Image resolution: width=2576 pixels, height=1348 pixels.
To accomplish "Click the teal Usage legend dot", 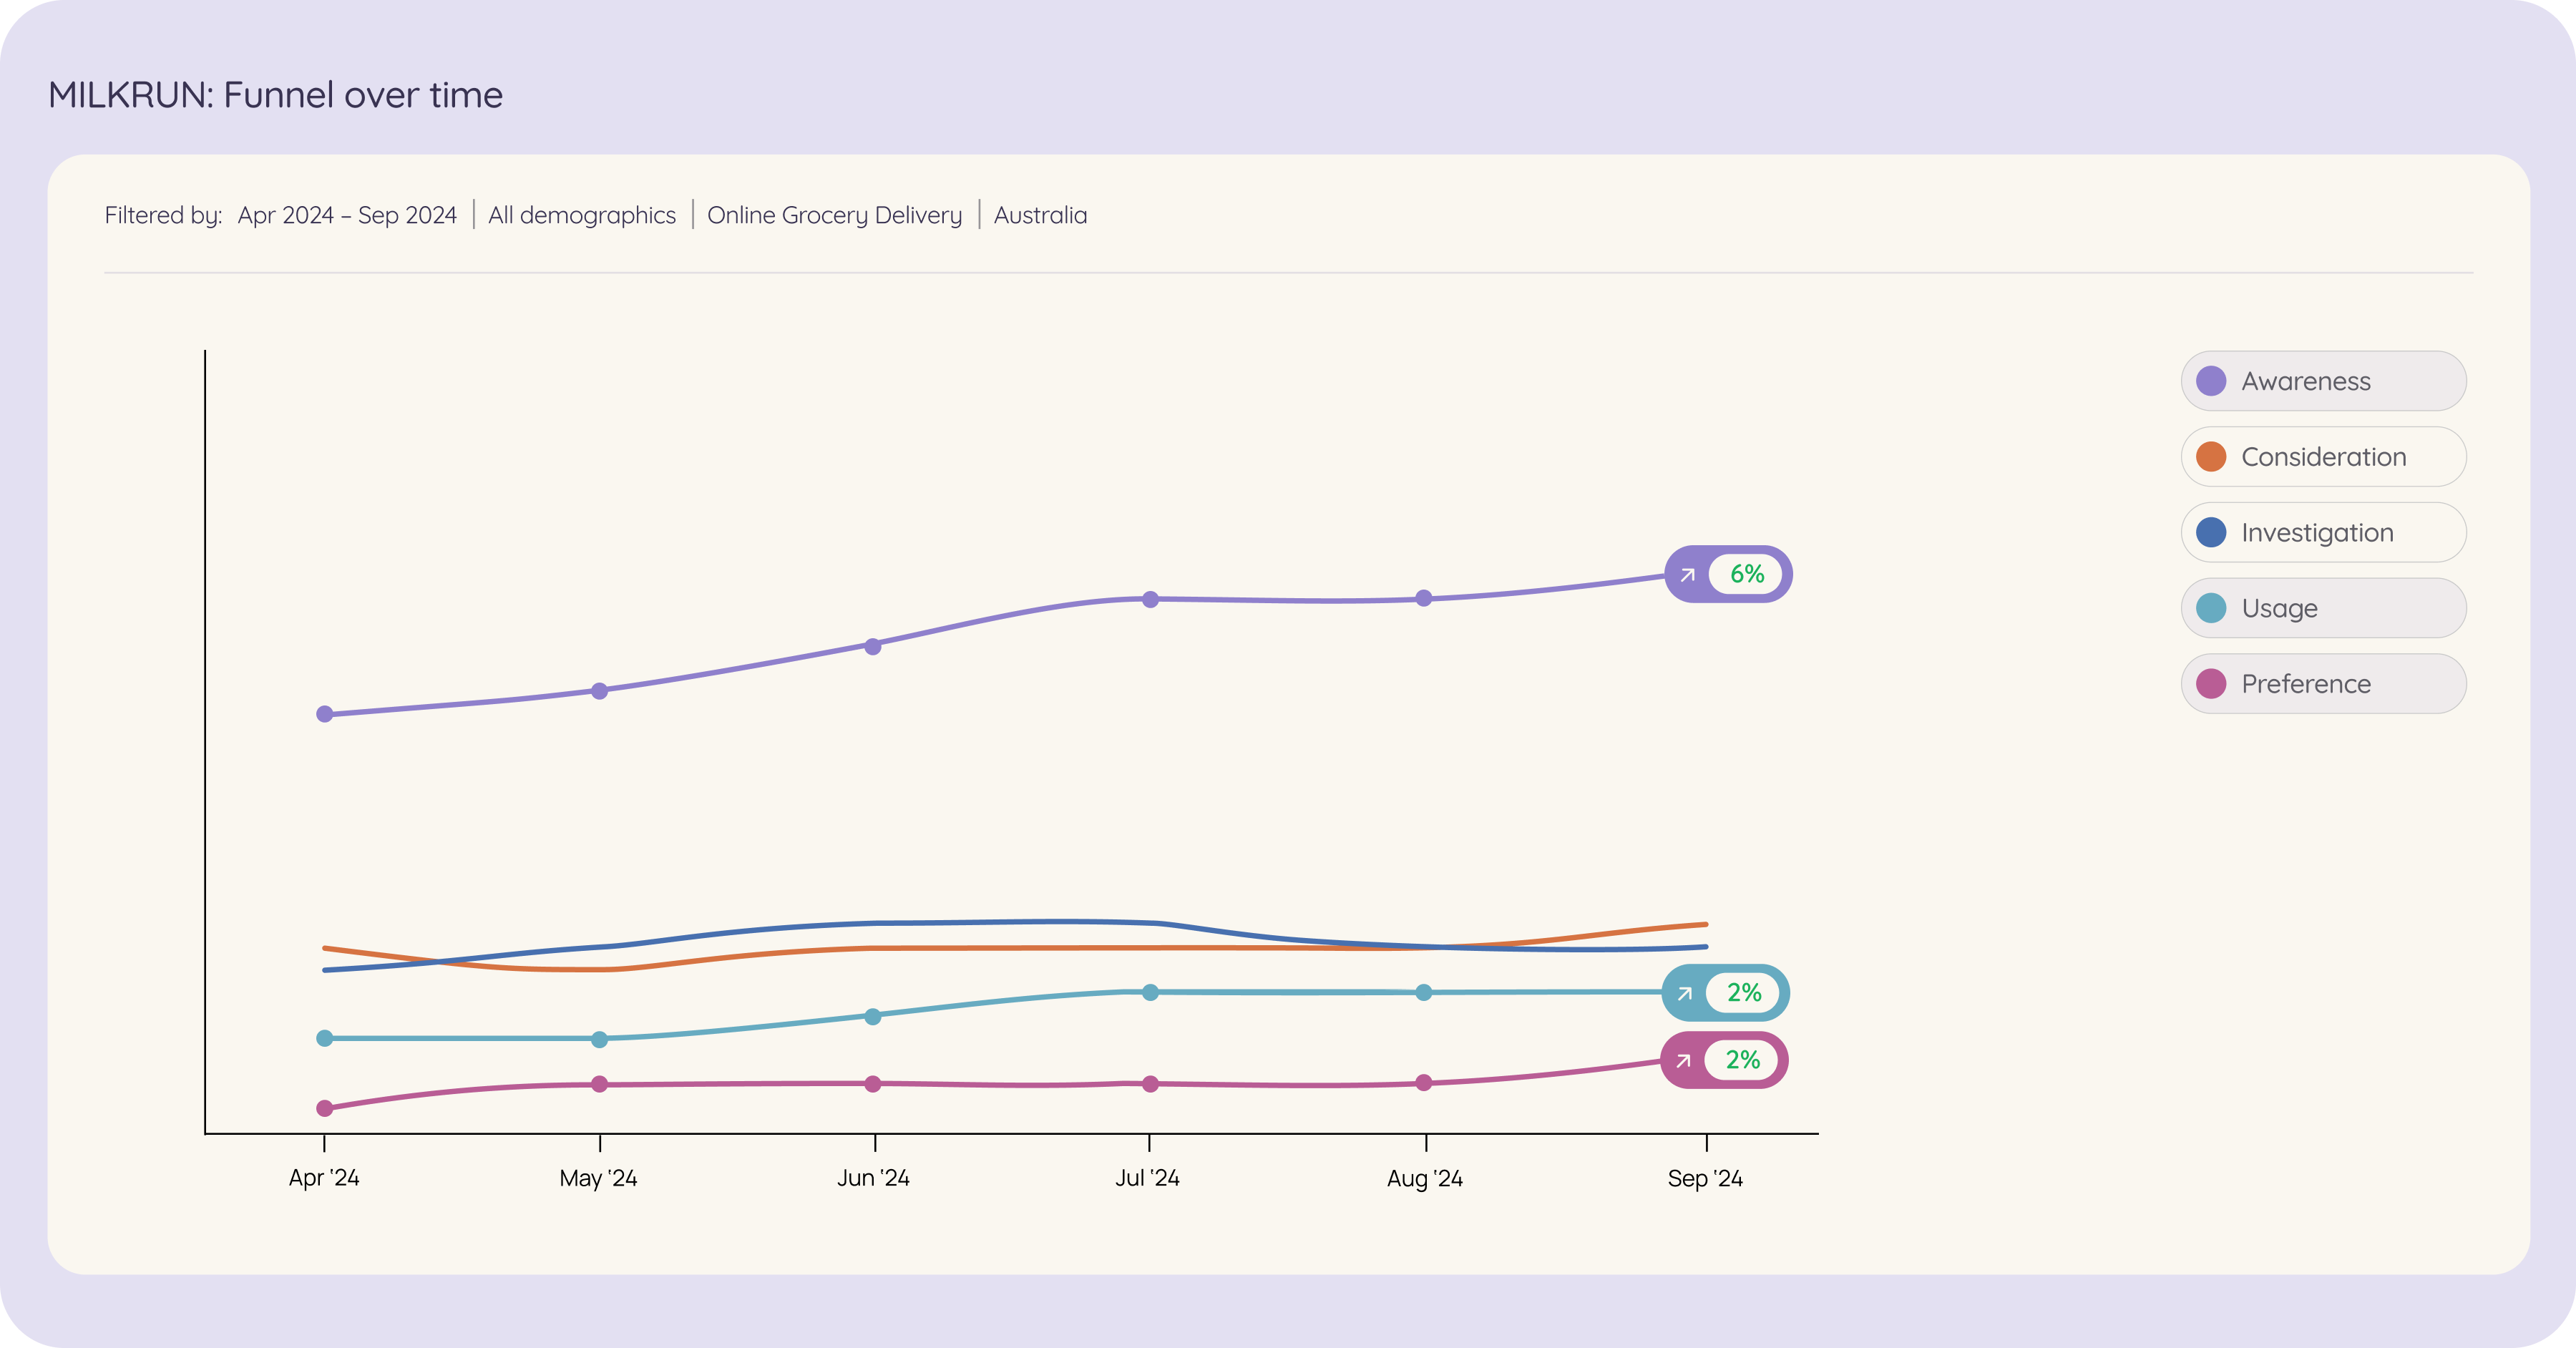I will pyautogui.click(x=2211, y=608).
